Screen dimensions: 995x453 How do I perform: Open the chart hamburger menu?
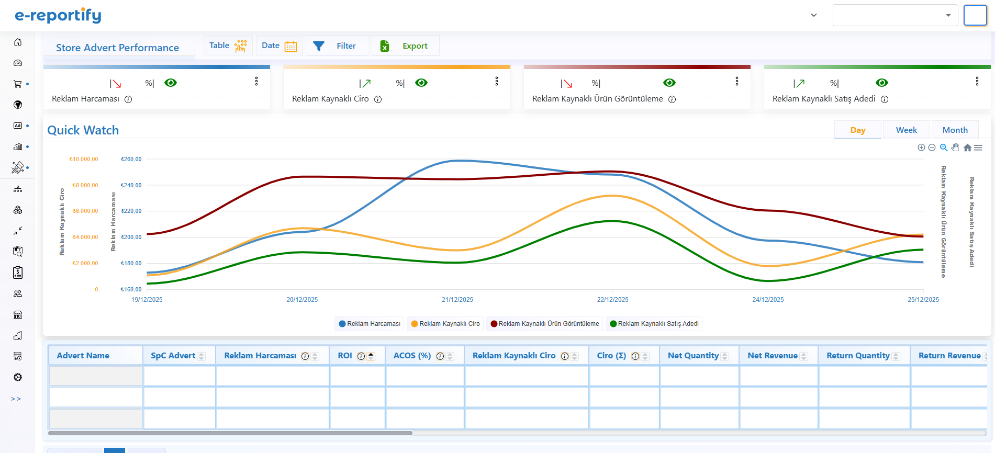(978, 148)
